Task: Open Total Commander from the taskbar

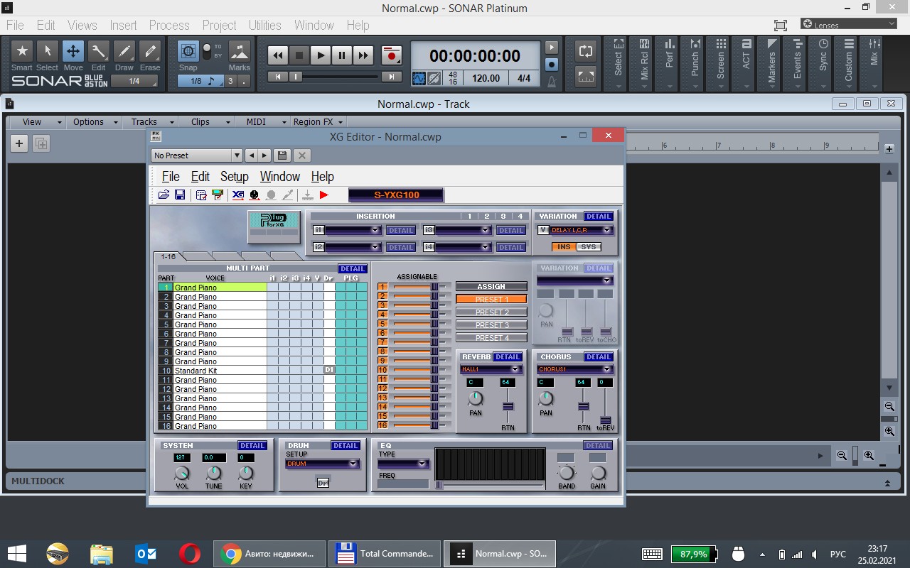Action: [x=385, y=554]
